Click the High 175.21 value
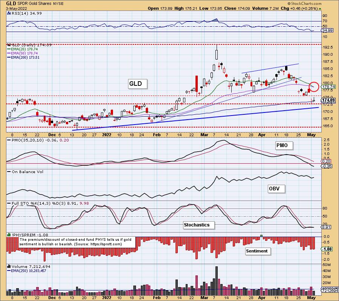 click(186, 8)
